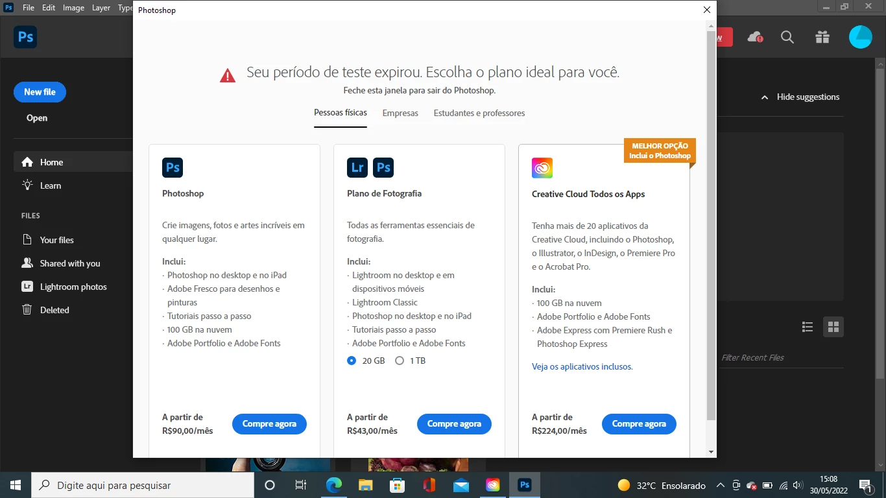Image resolution: width=886 pixels, height=498 pixels.
Task: Select the 1 TB storage option
Action: pos(400,361)
